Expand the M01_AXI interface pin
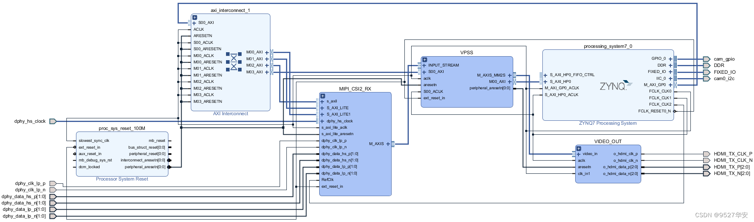 (267, 59)
